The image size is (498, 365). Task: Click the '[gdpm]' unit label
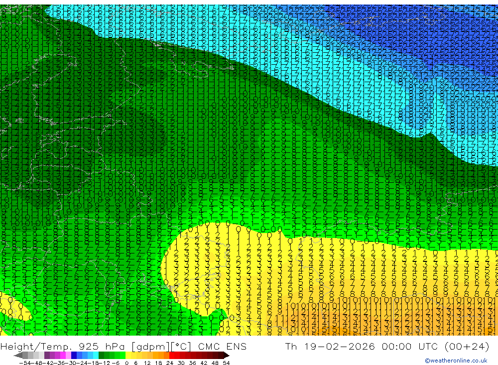tap(150, 346)
